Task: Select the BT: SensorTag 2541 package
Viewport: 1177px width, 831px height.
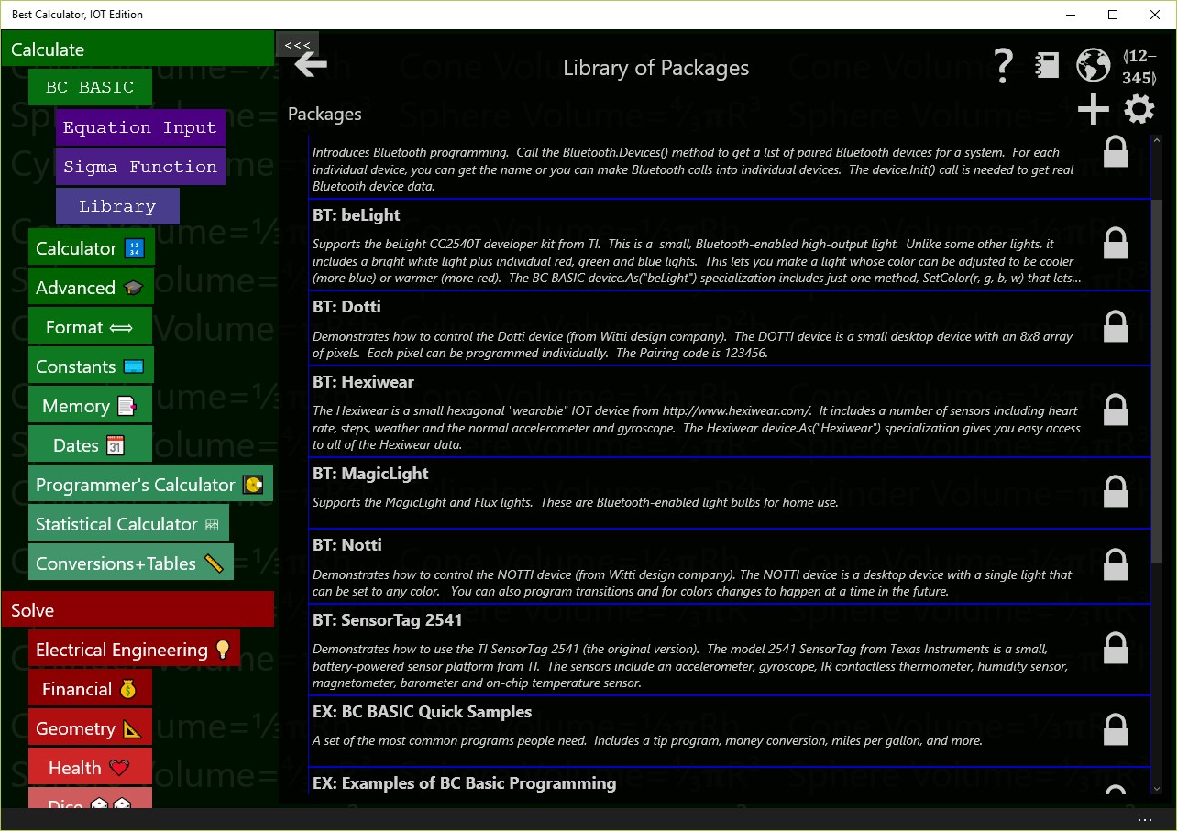Action: click(x=729, y=650)
